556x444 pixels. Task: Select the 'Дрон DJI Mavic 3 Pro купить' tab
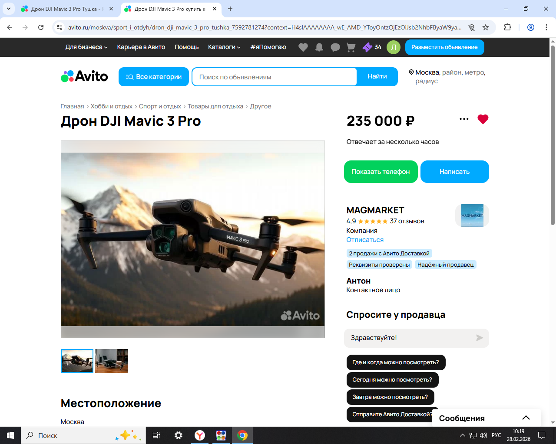[x=170, y=9]
